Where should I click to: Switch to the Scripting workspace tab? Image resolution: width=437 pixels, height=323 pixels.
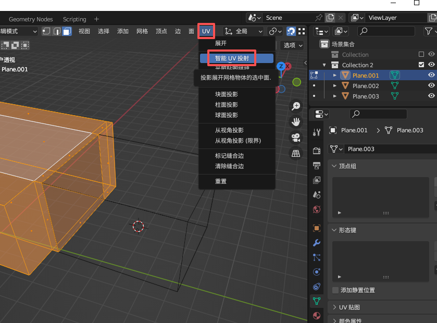tap(74, 19)
